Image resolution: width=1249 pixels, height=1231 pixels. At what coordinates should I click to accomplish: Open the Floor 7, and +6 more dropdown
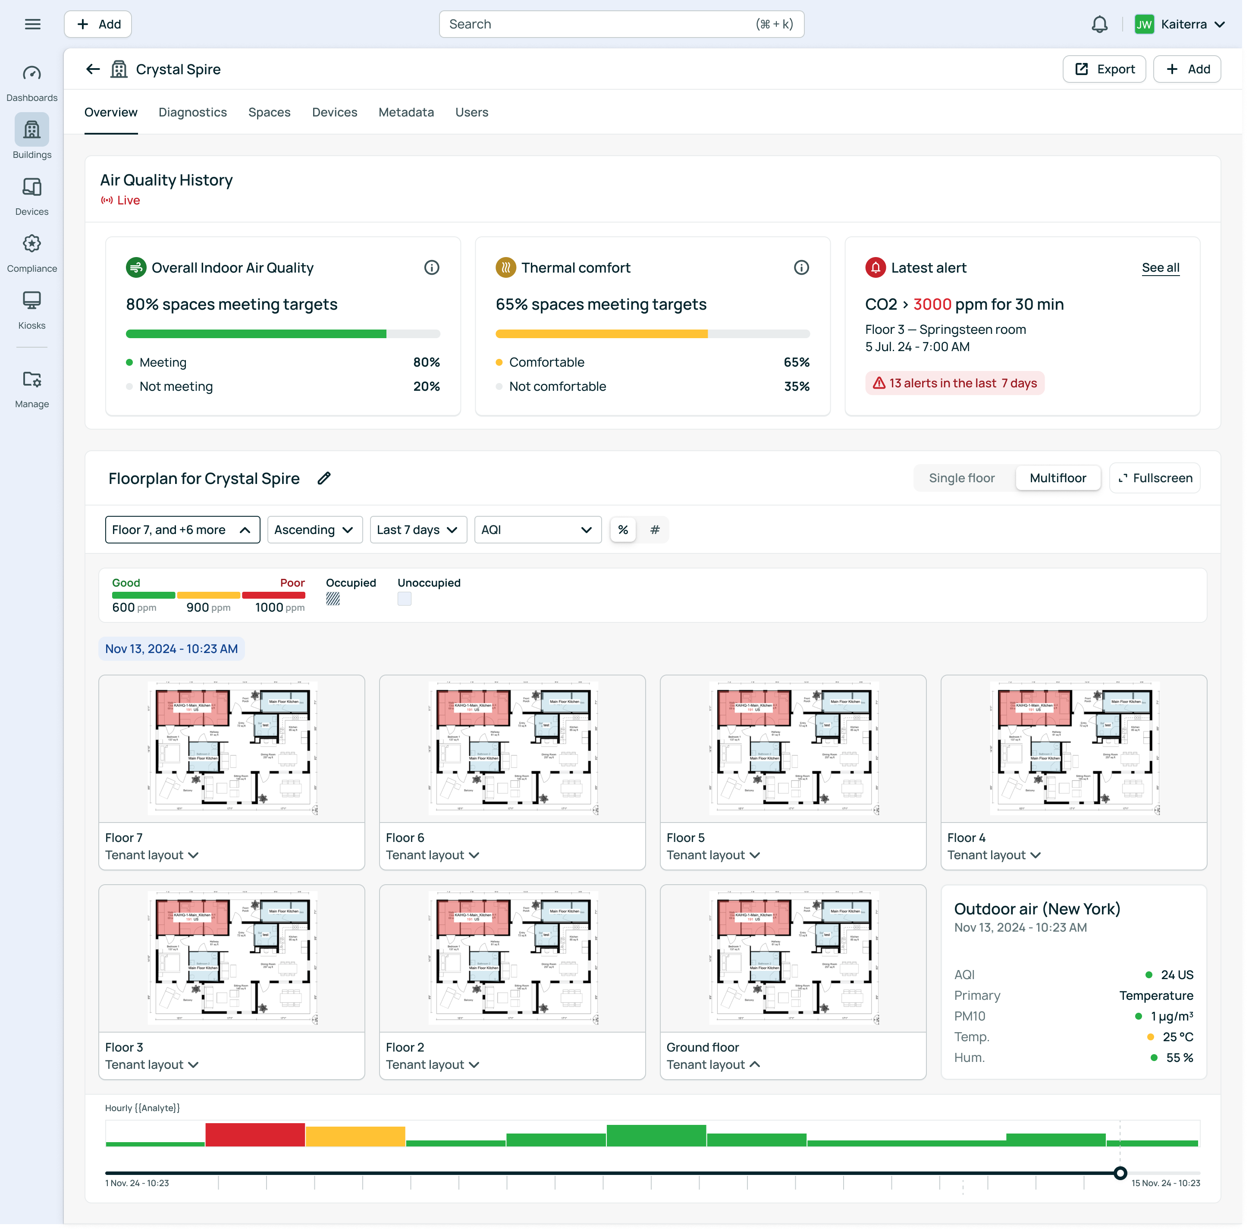(x=182, y=530)
